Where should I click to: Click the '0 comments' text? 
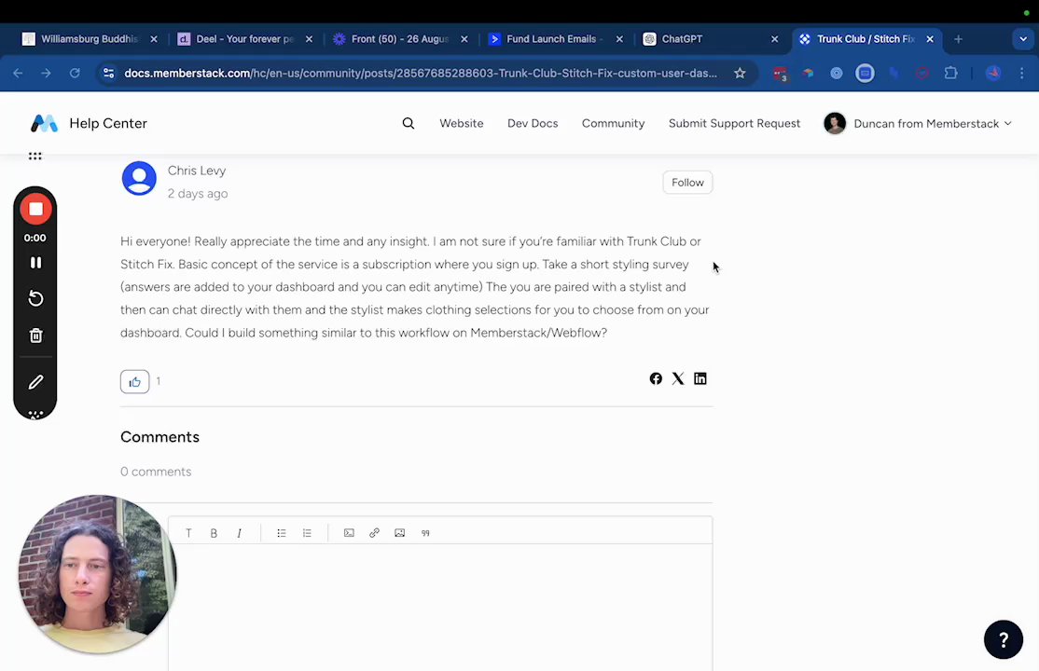pyautogui.click(x=156, y=472)
